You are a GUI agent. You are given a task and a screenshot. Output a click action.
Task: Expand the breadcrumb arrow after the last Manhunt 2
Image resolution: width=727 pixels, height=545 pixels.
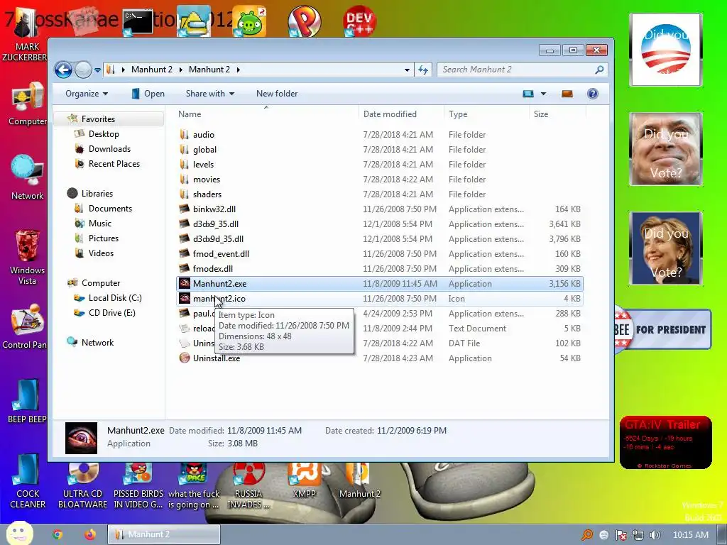tap(238, 70)
